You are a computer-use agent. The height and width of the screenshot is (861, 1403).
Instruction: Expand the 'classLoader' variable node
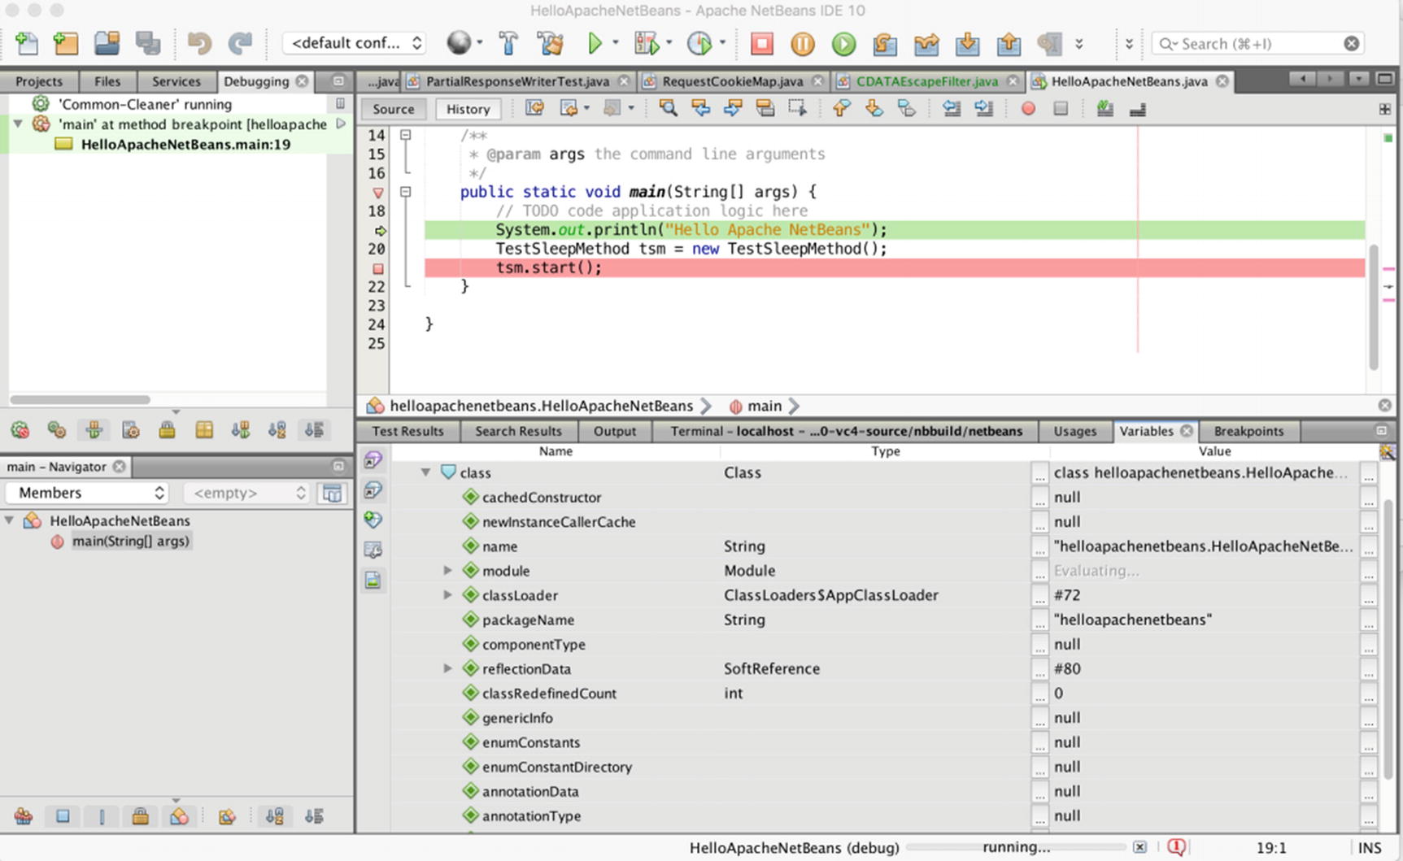[447, 595]
